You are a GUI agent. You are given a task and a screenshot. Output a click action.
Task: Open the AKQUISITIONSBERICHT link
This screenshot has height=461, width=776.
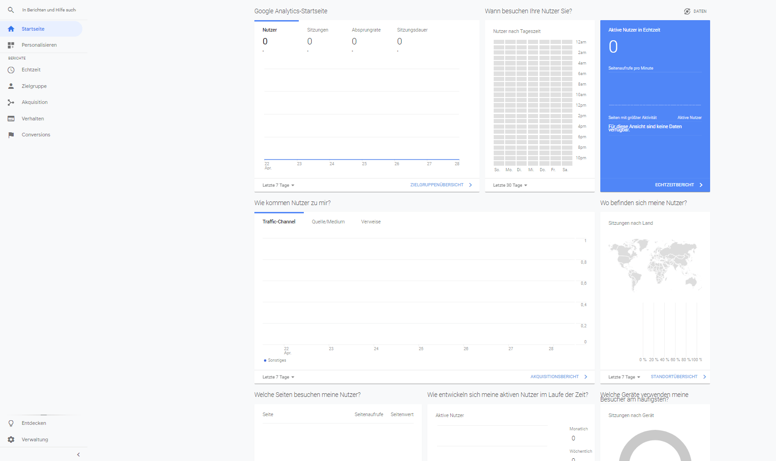(555, 377)
